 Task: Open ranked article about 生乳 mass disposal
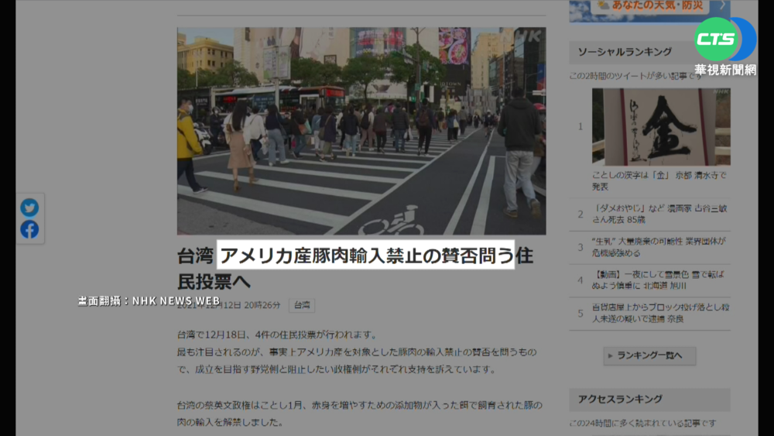coord(659,247)
